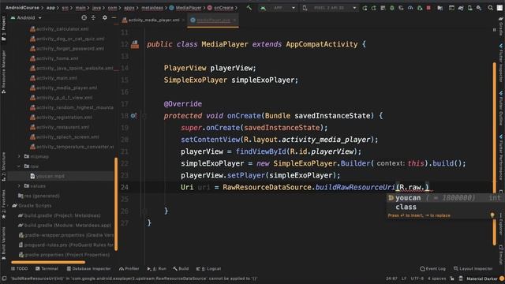Open activity_splash_screen.xml file

(67, 136)
